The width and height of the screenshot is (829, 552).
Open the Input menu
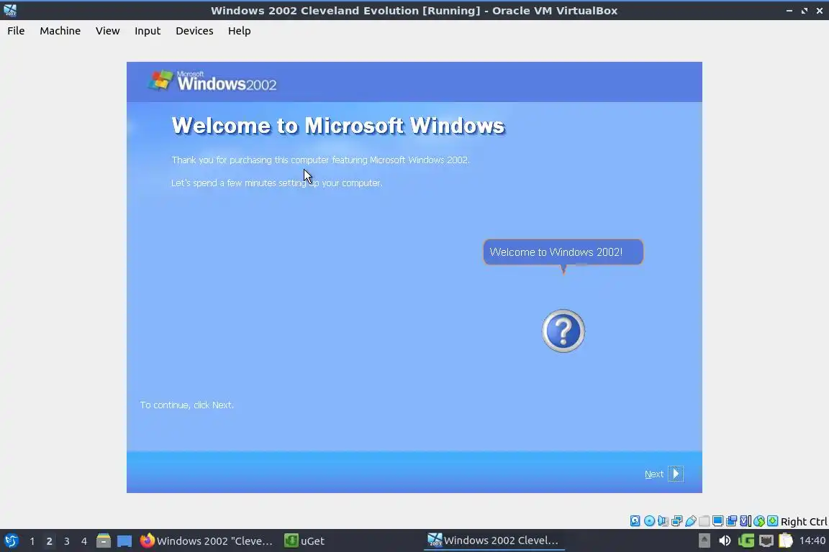click(148, 31)
